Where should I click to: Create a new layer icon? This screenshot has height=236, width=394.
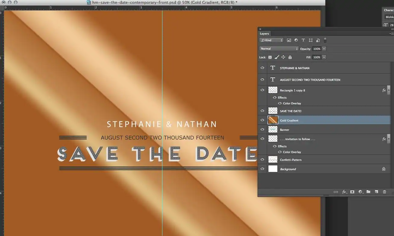tap(376, 192)
